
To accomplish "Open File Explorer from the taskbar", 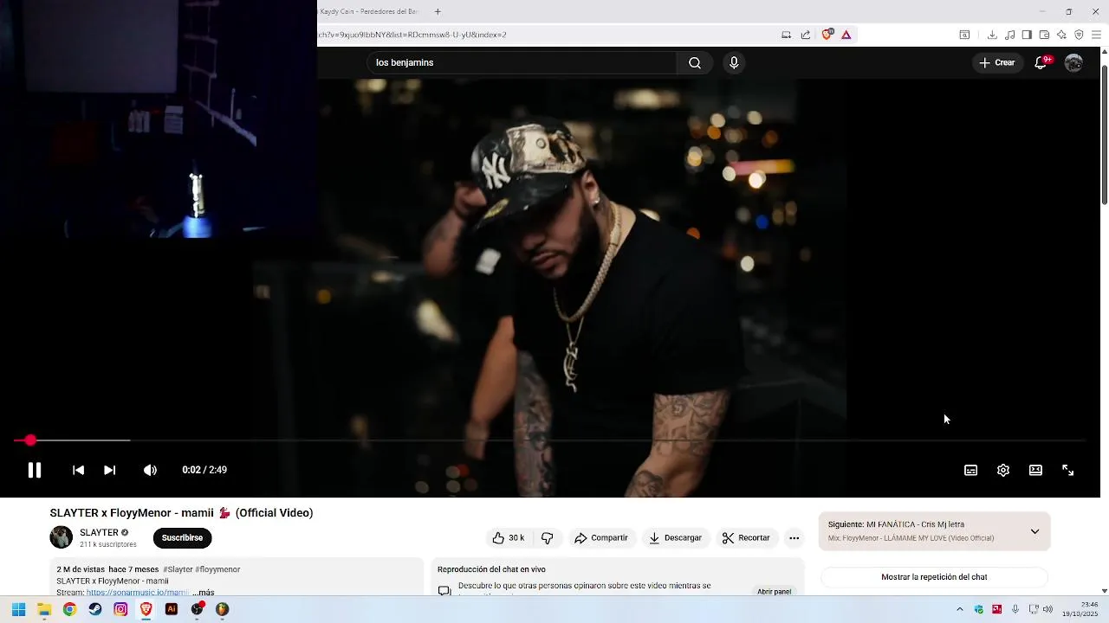I will [44, 609].
